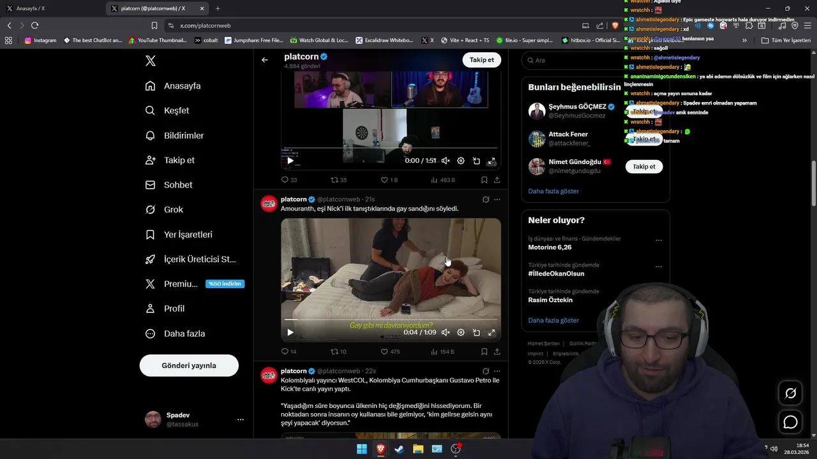817x459 pixels.
Task: Open more options for #İlledeOkanOlsun trend
Action: point(659,266)
